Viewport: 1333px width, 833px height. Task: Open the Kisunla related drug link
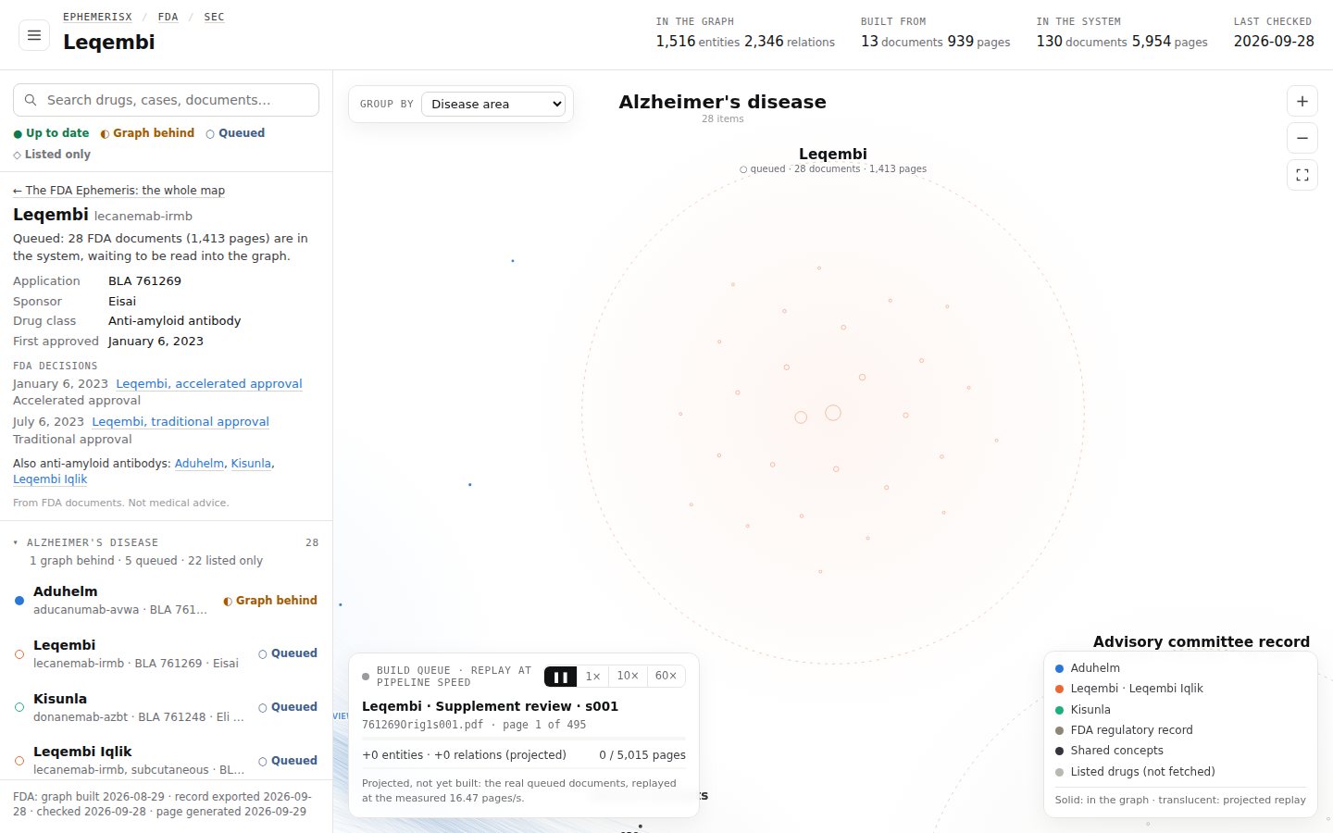tap(251, 463)
